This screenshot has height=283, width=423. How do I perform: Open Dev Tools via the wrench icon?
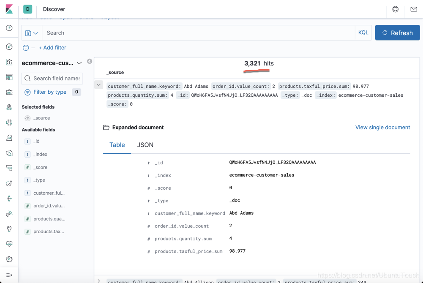point(9,229)
